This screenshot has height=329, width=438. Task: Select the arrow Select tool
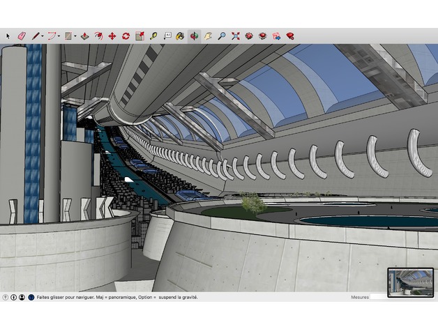point(8,36)
